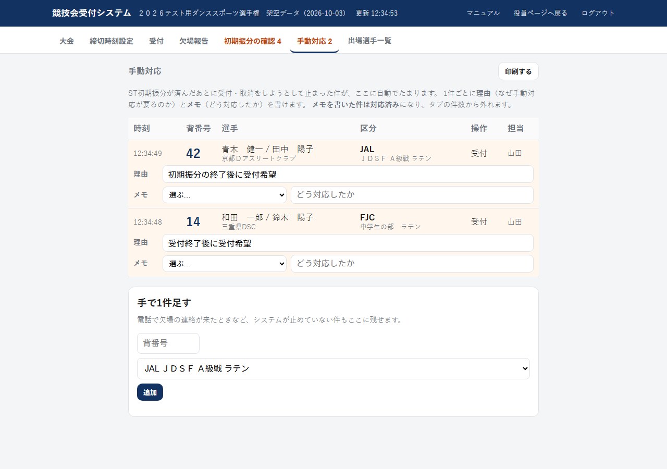Click 受付 in bib 42 row

tap(479, 153)
